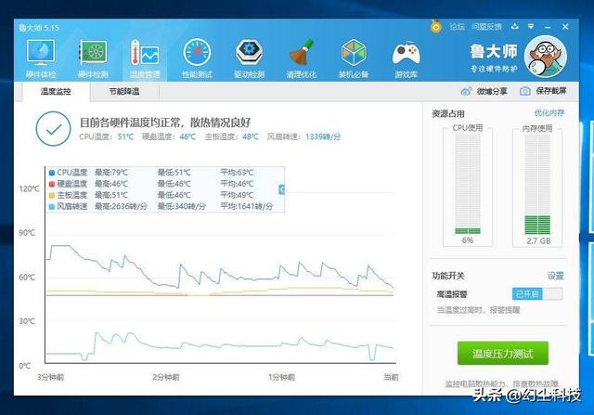This screenshot has width=594, height=415.
Task: Click the 资源占用 heading
Action: (x=448, y=113)
